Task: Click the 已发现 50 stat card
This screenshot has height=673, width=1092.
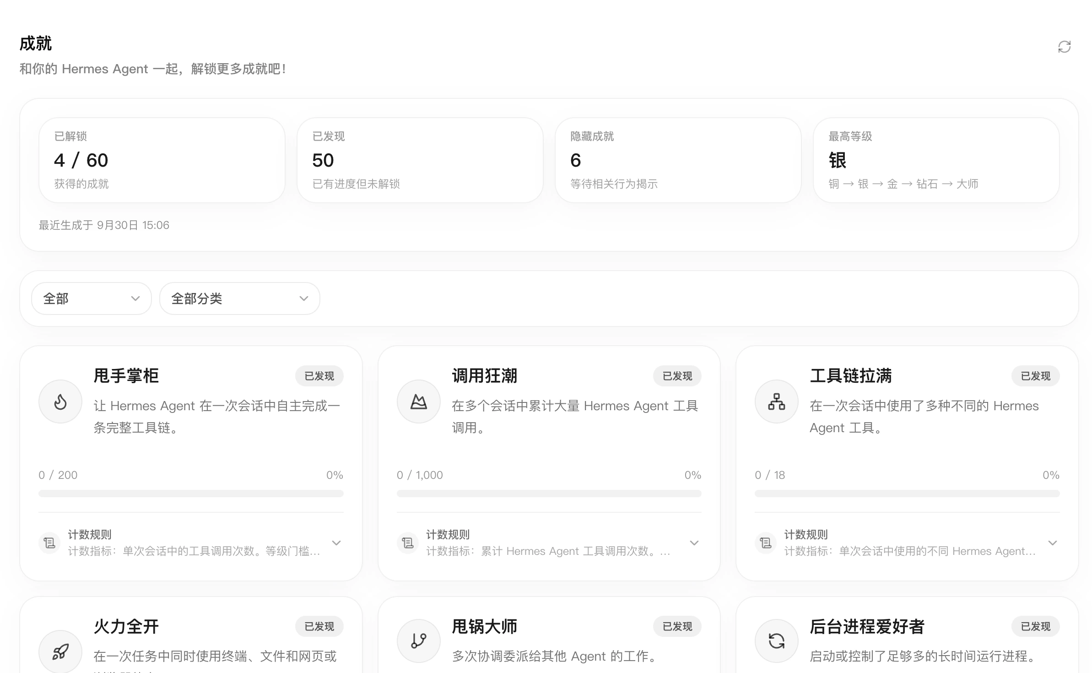Action: click(420, 160)
